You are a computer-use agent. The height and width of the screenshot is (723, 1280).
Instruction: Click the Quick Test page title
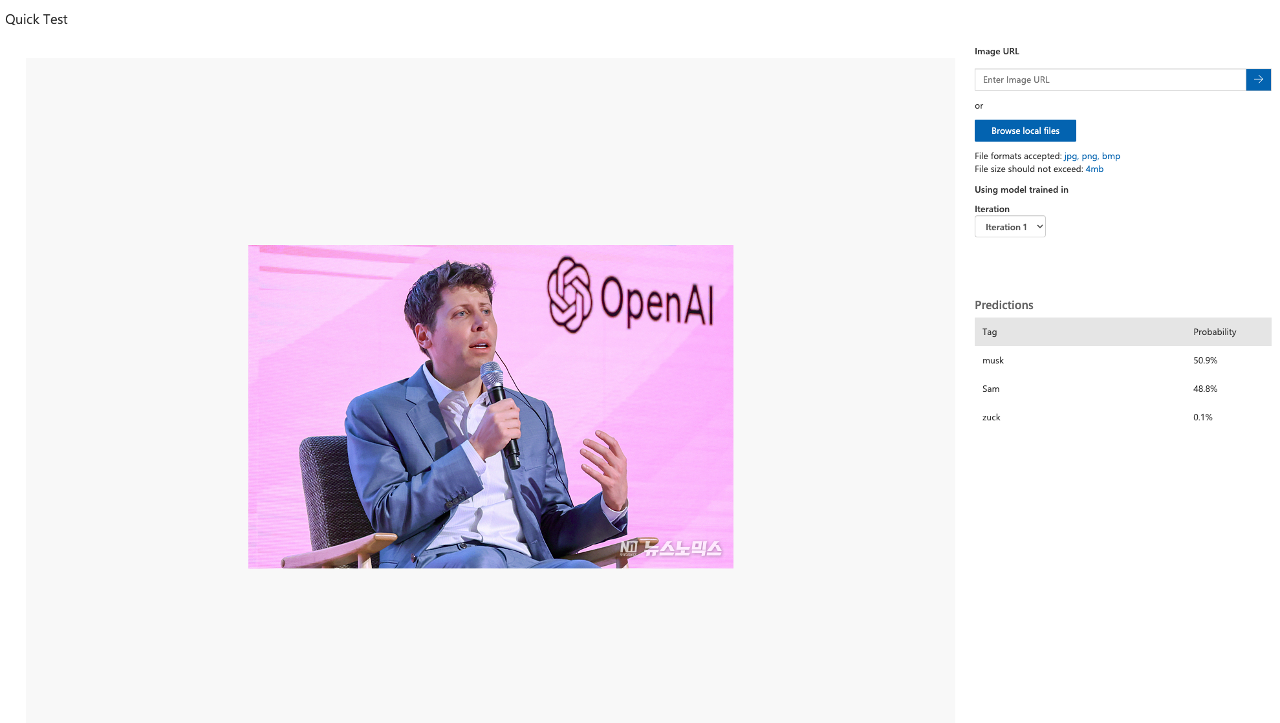pos(36,19)
